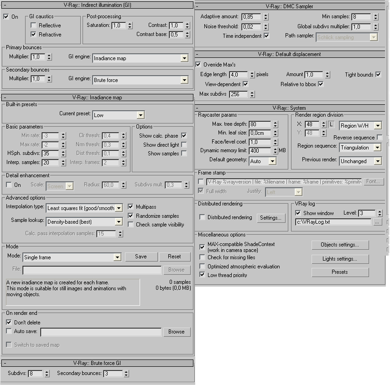Toggle Time independent checkbox
The height and width of the screenshot is (385, 390).
pyautogui.click(x=266, y=36)
